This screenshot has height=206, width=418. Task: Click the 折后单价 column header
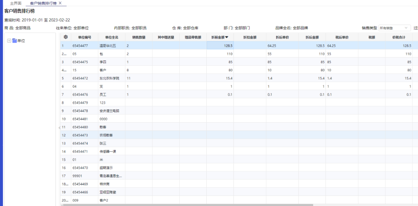282,37
